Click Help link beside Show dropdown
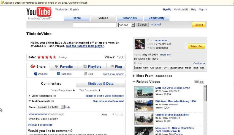The image size is (234, 135). [x=68, y=107]
